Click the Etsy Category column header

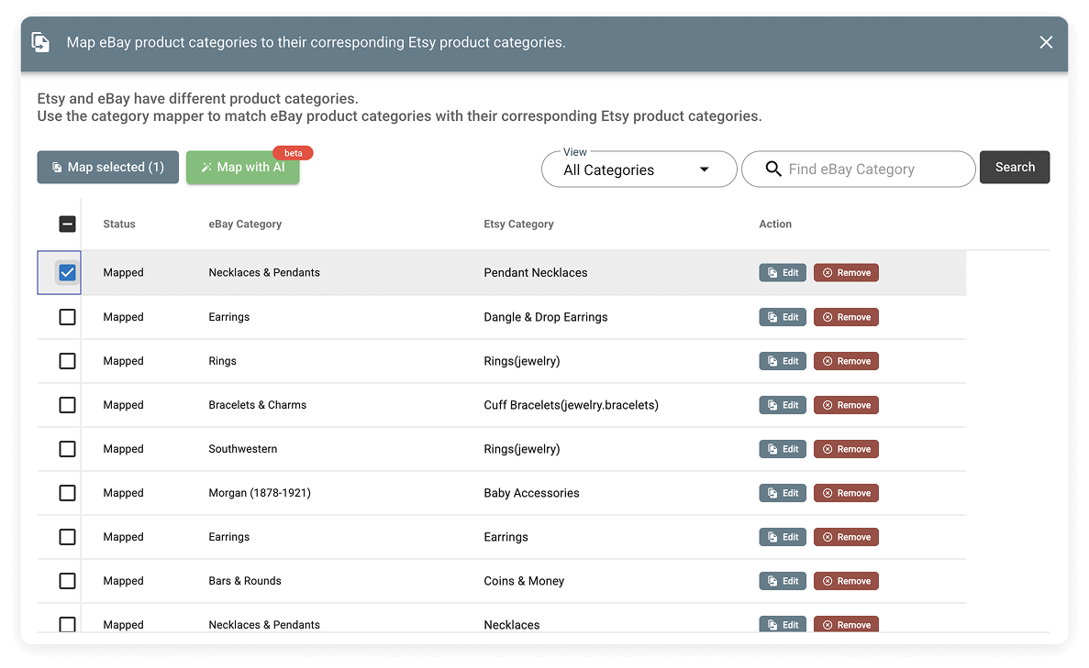pyautogui.click(x=518, y=224)
